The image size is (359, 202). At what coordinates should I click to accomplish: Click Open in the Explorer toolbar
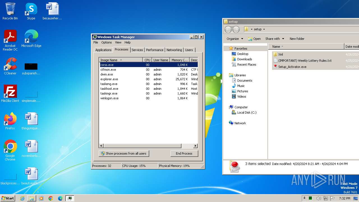[x=254, y=39]
